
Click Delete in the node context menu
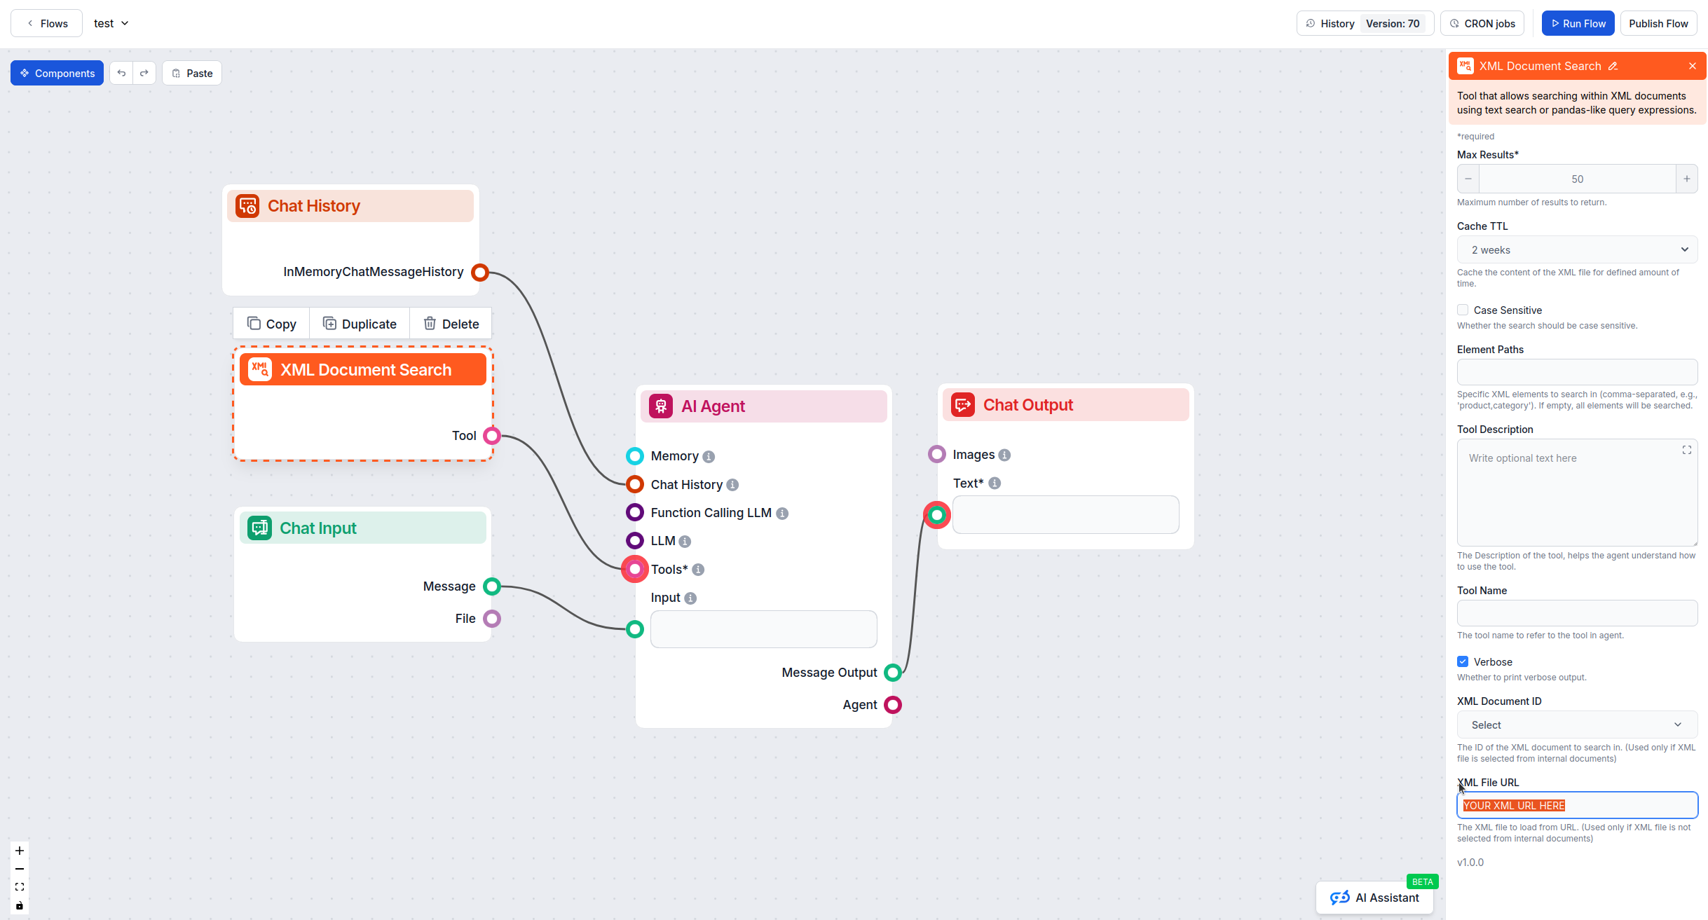click(451, 324)
